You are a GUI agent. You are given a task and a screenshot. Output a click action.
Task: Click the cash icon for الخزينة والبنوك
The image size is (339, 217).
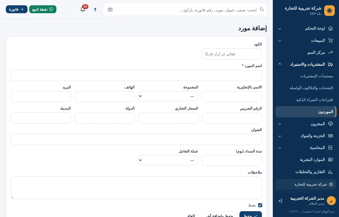(x=331, y=136)
